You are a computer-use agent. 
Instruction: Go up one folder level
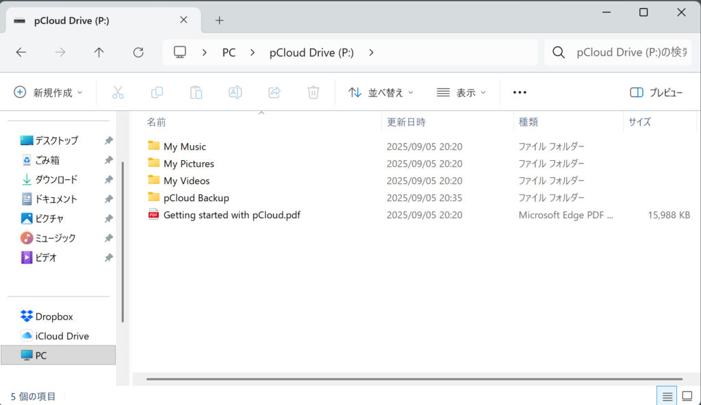pyautogui.click(x=99, y=52)
